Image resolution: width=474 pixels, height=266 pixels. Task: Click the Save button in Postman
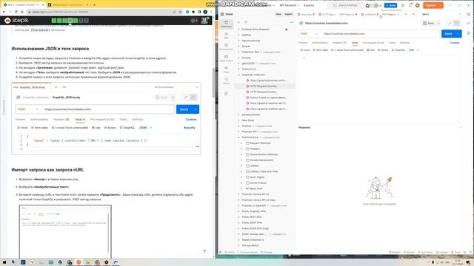pos(429,23)
